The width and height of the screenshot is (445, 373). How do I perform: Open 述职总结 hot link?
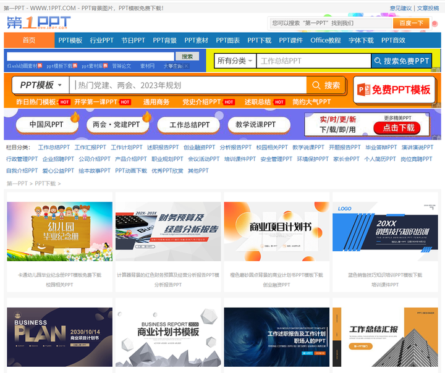point(258,102)
